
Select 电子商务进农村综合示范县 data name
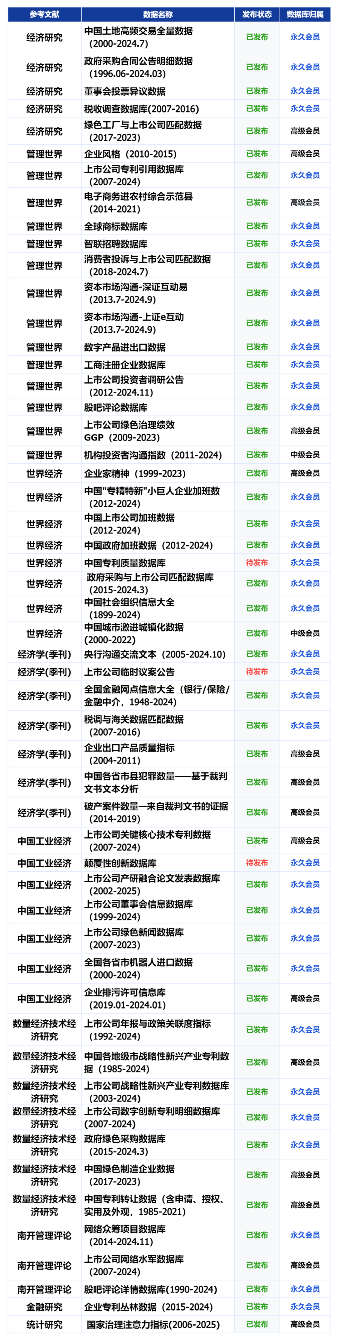pos(139,203)
